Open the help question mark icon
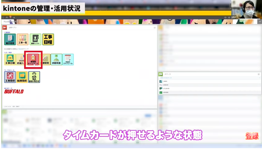262x149 pixels. pos(229,17)
